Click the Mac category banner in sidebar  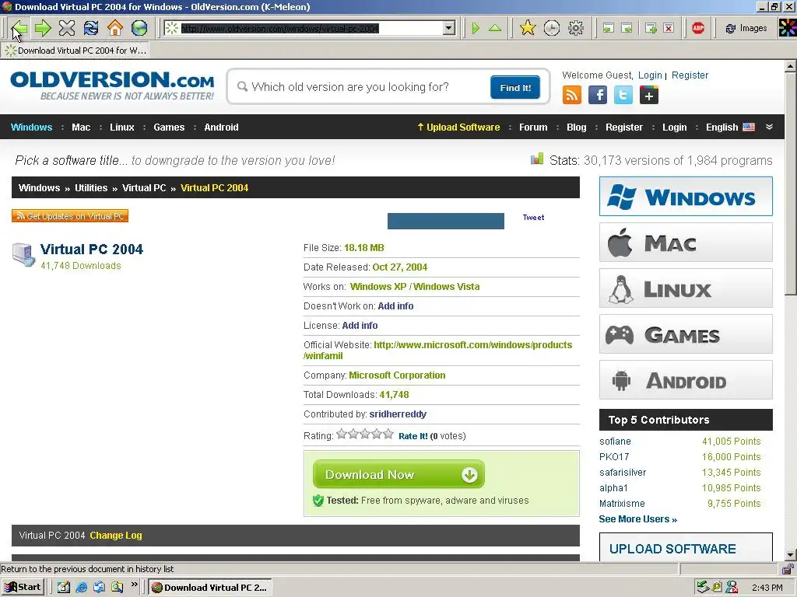coord(686,243)
